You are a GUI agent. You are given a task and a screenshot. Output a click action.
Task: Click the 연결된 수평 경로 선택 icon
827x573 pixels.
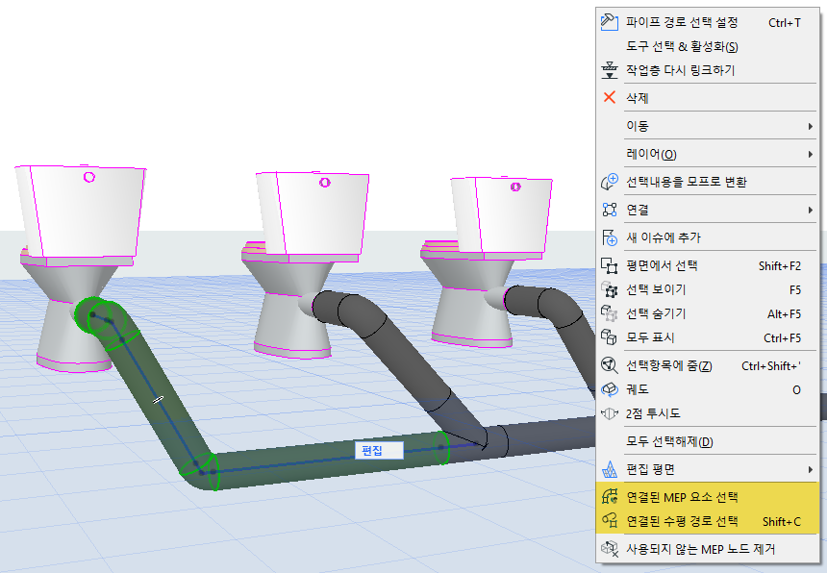(609, 521)
